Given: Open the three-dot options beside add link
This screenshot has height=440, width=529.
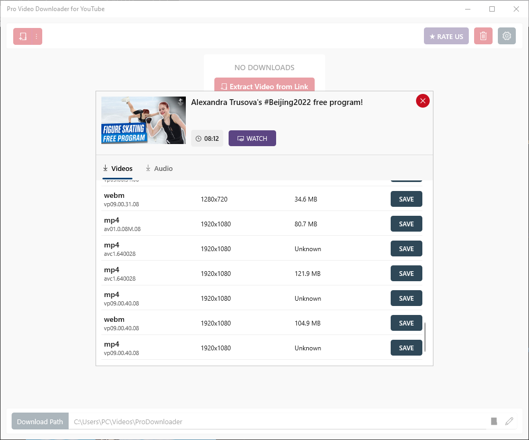Looking at the screenshot, I should tap(36, 36).
